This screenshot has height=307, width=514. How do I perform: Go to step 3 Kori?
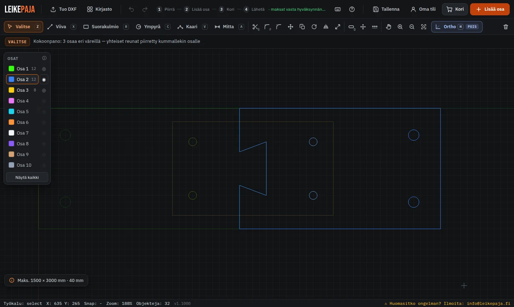227,9
